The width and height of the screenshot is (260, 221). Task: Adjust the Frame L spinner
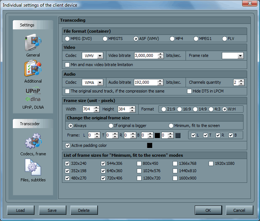coord(97,135)
